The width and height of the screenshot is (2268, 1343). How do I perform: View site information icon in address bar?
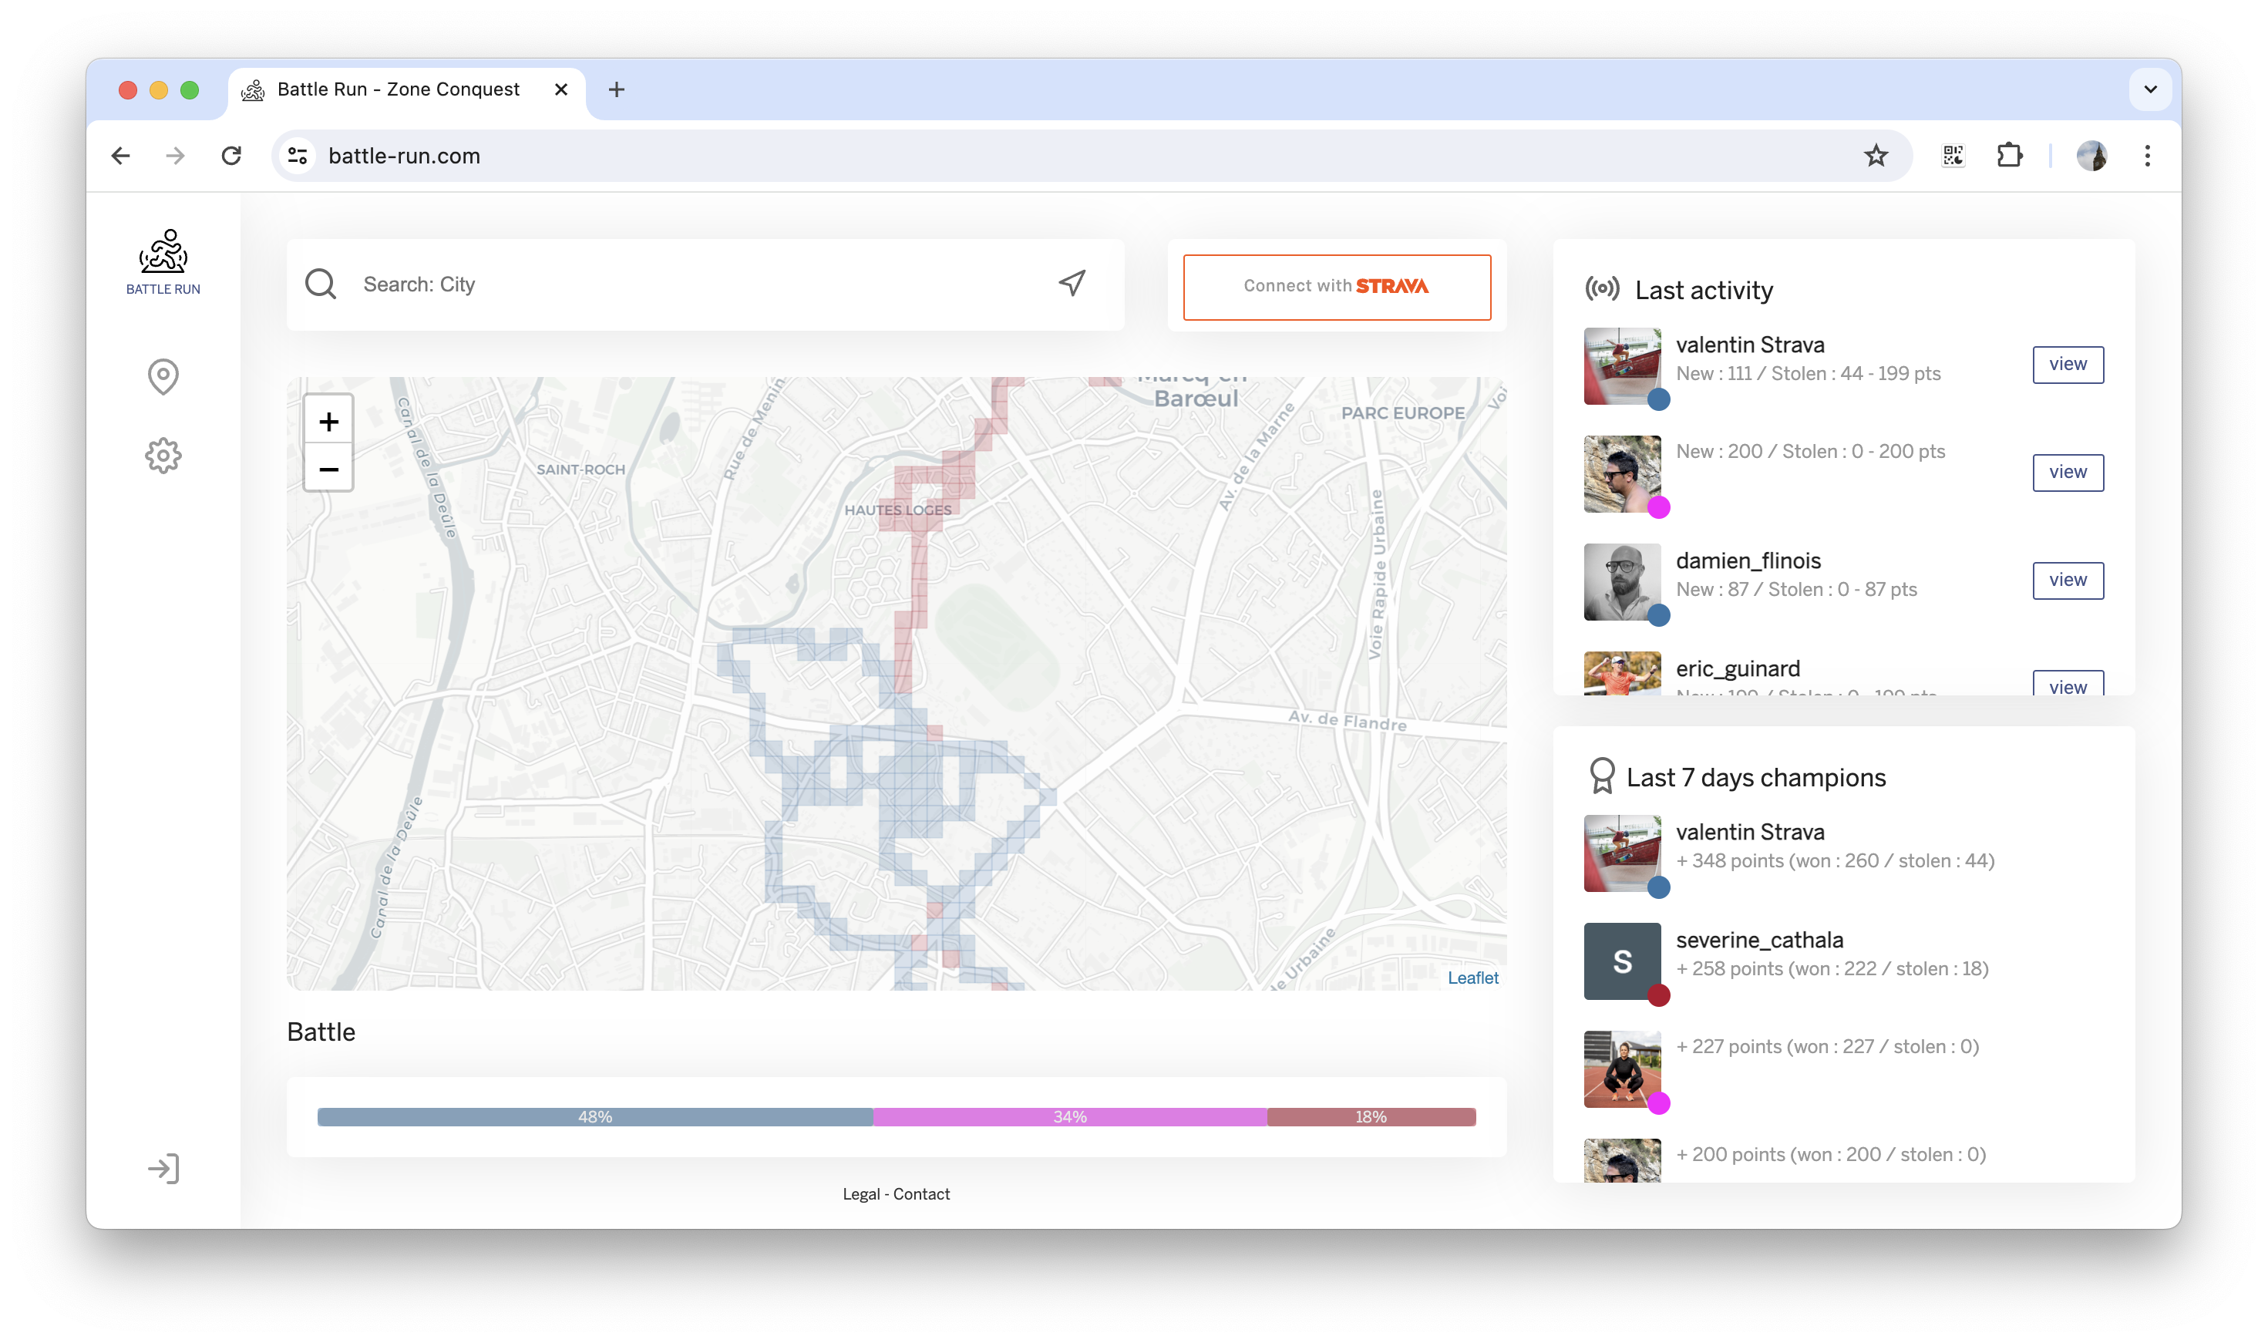298,156
